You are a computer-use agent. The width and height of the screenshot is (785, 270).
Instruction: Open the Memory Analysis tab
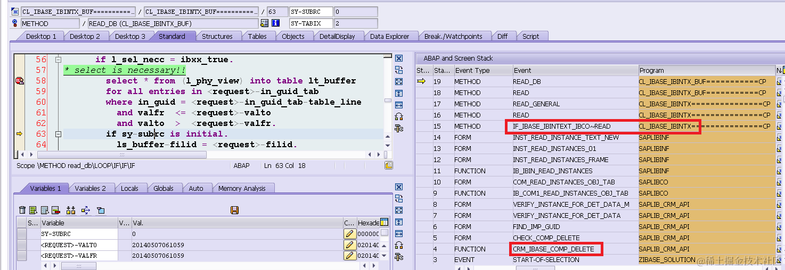click(x=242, y=188)
